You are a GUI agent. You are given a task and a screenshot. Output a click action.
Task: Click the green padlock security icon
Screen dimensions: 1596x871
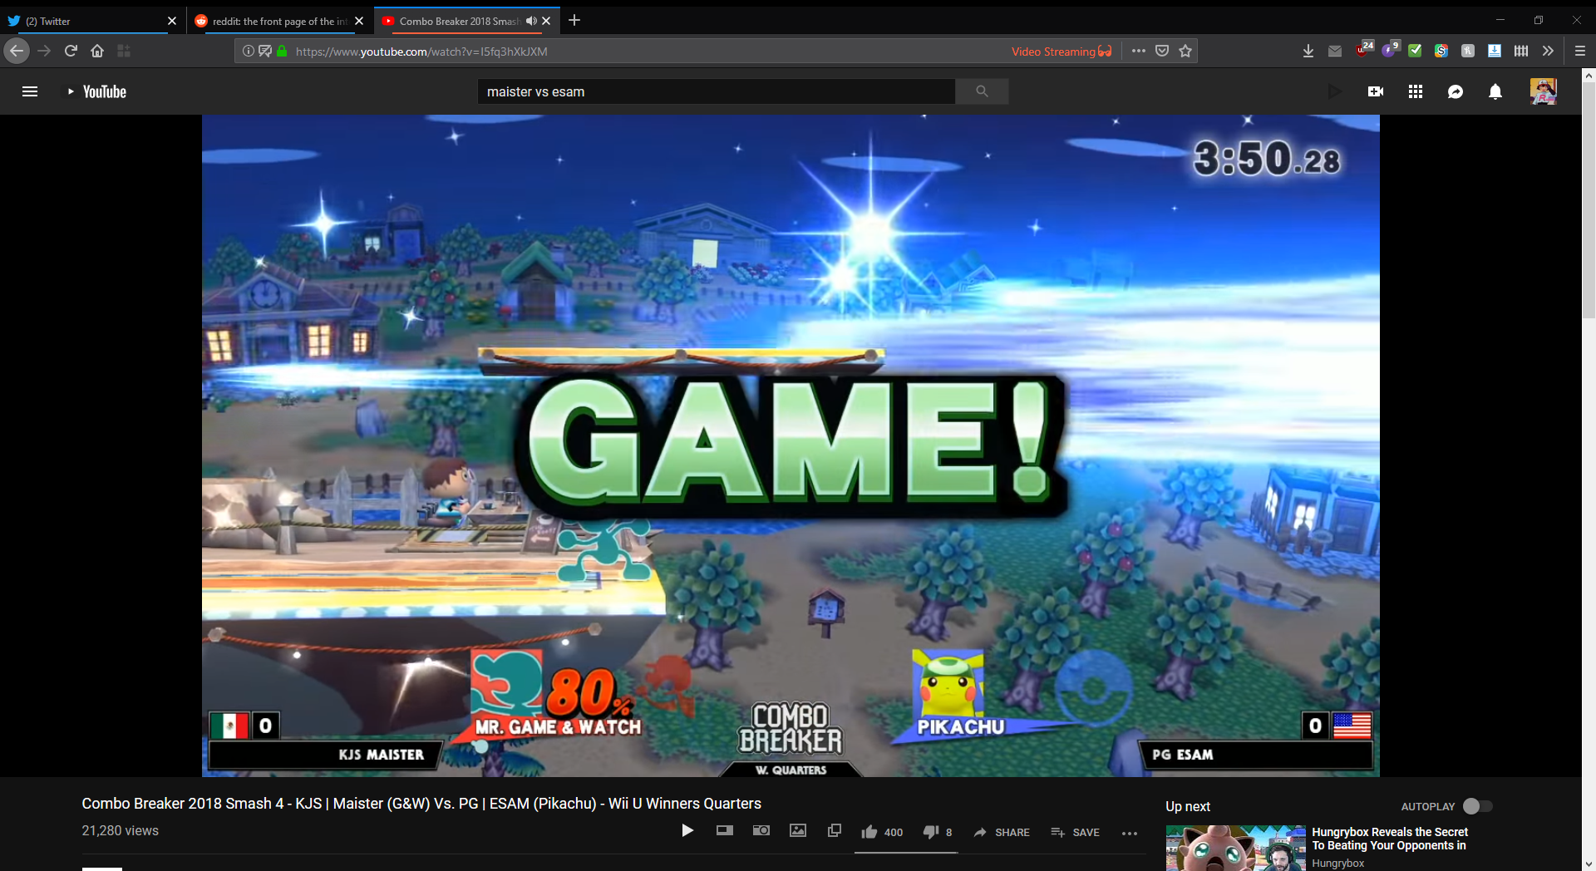pos(282,51)
